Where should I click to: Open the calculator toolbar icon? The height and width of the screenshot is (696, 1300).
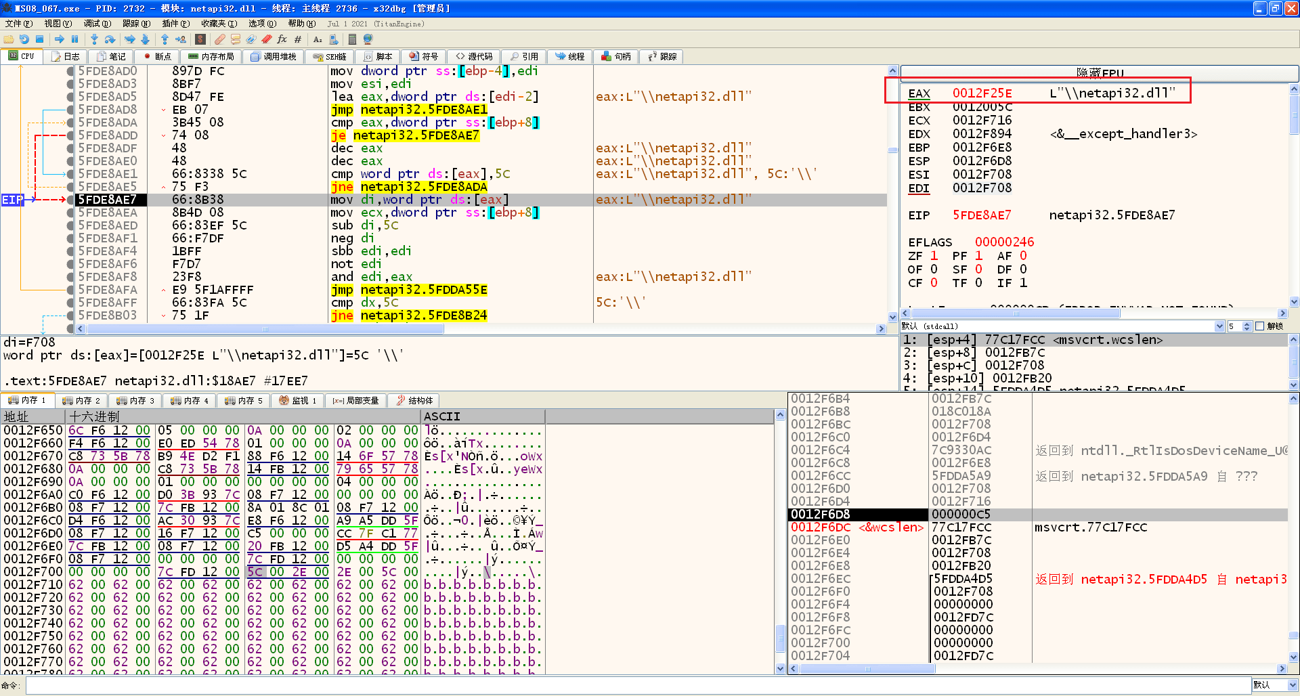coord(353,39)
